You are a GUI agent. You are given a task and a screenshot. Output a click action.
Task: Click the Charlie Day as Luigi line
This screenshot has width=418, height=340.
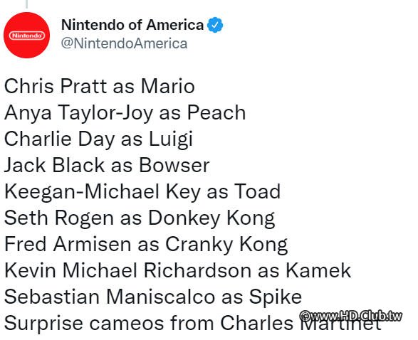pyautogui.click(x=99, y=139)
